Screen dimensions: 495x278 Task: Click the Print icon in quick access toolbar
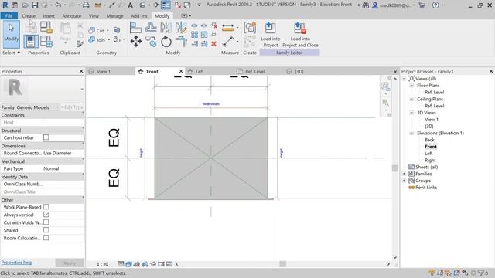click(86, 5)
